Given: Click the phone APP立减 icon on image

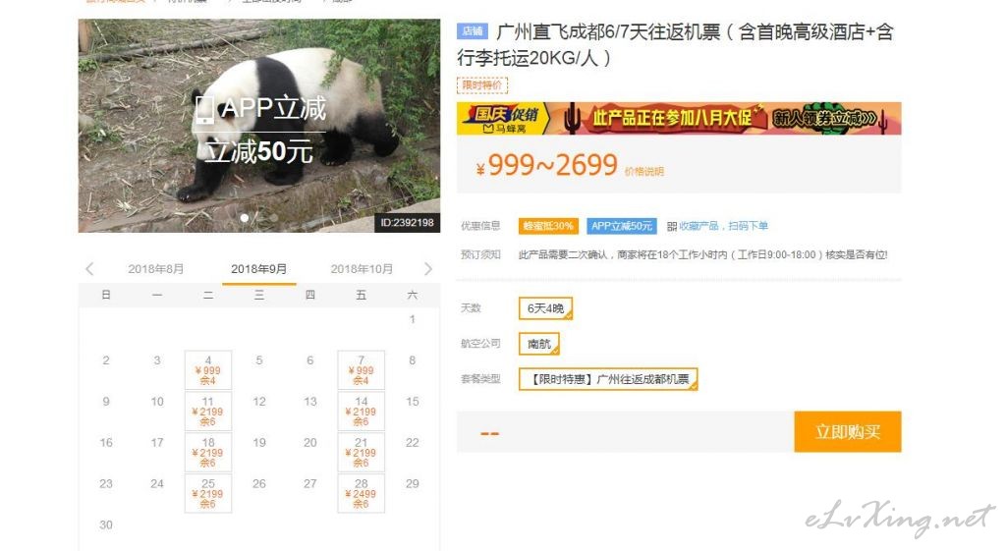Looking at the screenshot, I should coord(204,110).
